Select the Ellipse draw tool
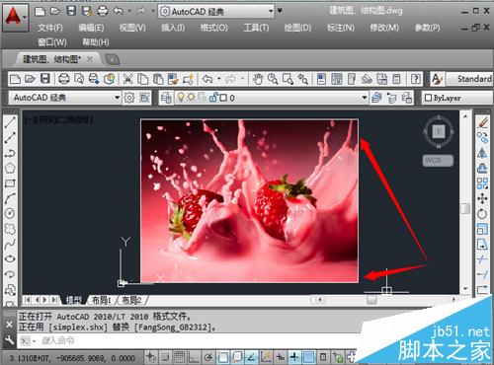 (x=10, y=258)
